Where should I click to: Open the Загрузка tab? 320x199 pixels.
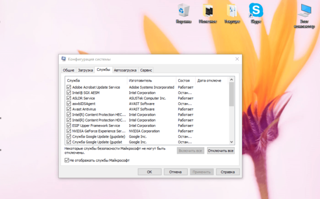(x=85, y=70)
